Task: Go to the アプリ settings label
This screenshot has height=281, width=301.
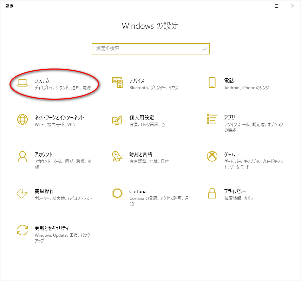Action: (230, 118)
